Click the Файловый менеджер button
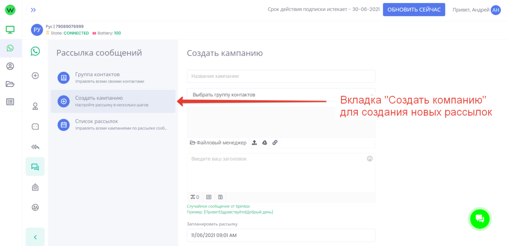This screenshot has height=246, width=508. click(218, 143)
